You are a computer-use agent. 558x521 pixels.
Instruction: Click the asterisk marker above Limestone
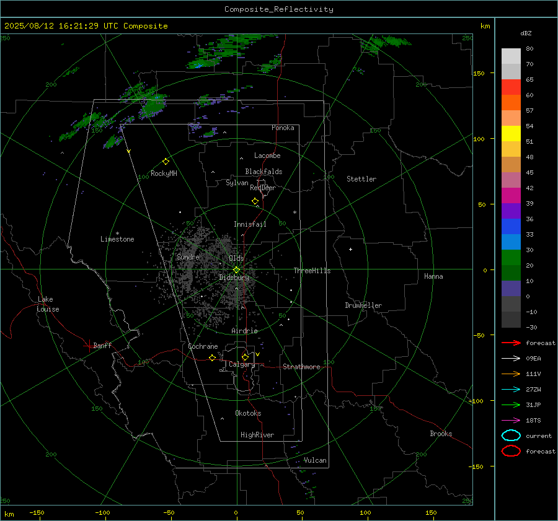(117, 234)
